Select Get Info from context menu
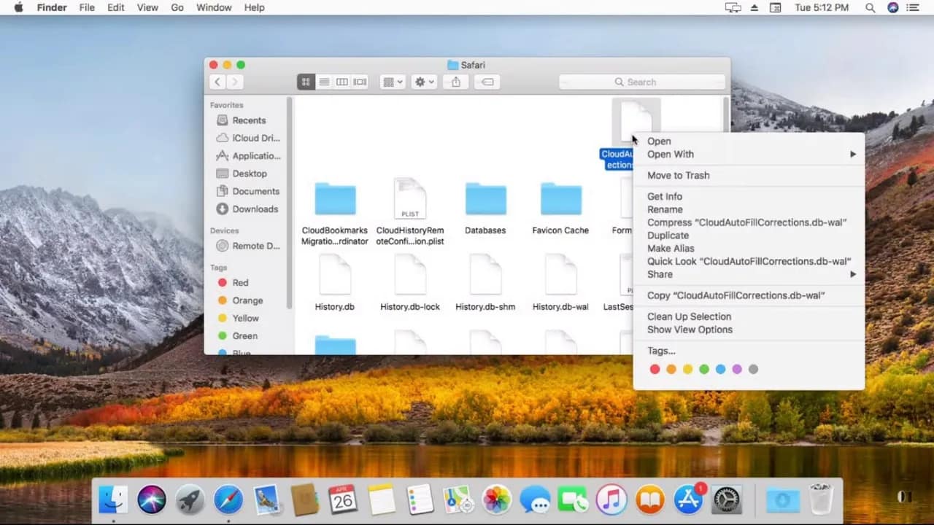This screenshot has width=934, height=525. pos(664,197)
